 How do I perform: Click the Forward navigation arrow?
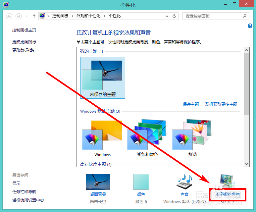click(19, 16)
